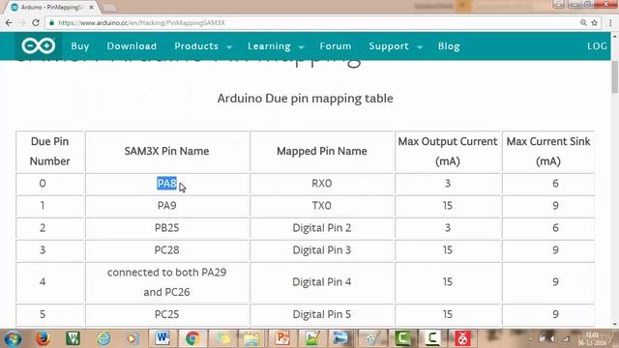Open the Learning menu
The width and height of the screenshot is (619, 348).
coord(269,46)
